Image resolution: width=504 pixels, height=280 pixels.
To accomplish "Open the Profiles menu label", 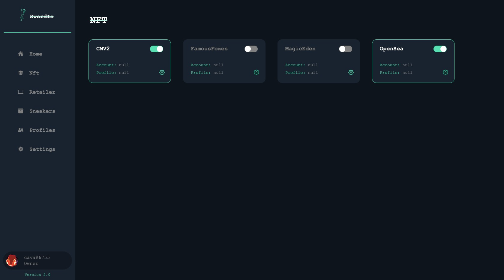I will (x=42, y=130).
